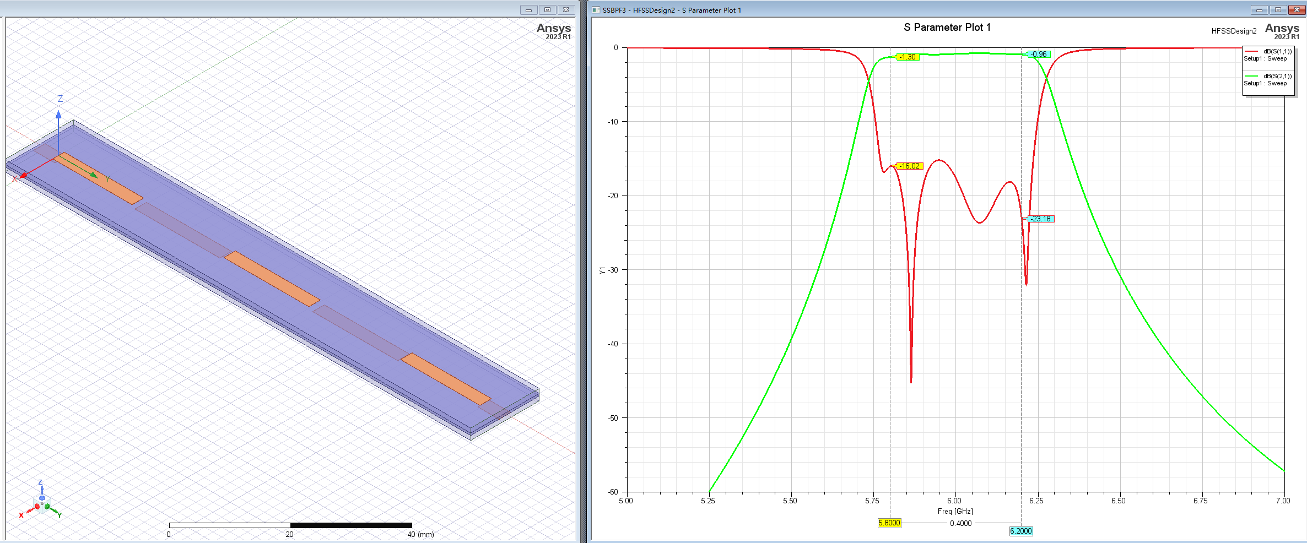Minimize the 3D modeler window

(528, 10)
